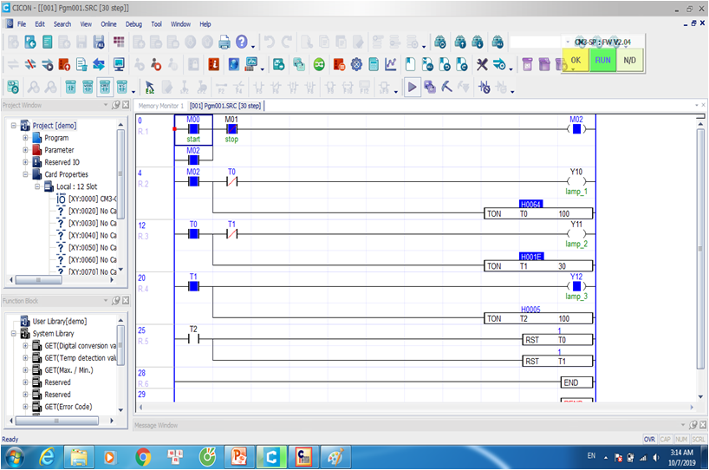Click the monitor icon in the second toolbar row
The width and height of the screenshot is (709, 470).
pos(119,64)
